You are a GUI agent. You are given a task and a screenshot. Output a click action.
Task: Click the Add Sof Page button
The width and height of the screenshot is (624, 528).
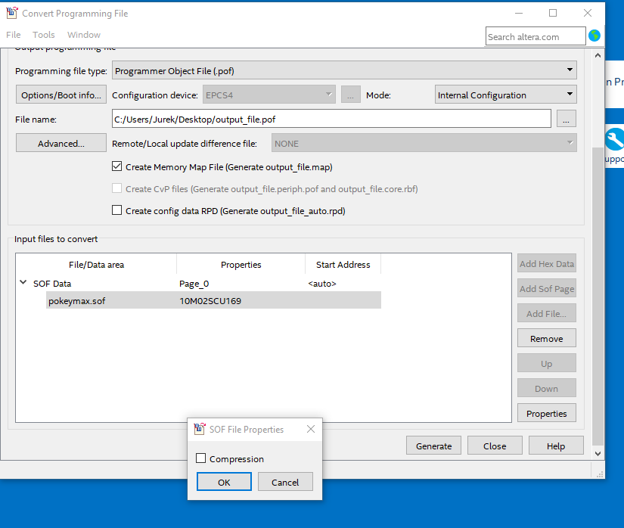[547, 288]
